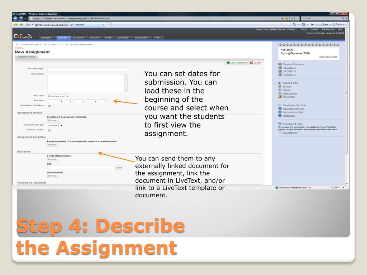The width and height of the screenshot is (367, 275).
Task: Open the Post Date dropdown
Action: pyautogui.click(x=58, y=96)
